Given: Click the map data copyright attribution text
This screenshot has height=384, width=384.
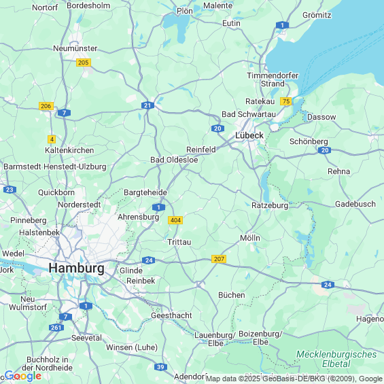Looking at the screenshot, I should [295, 379].
